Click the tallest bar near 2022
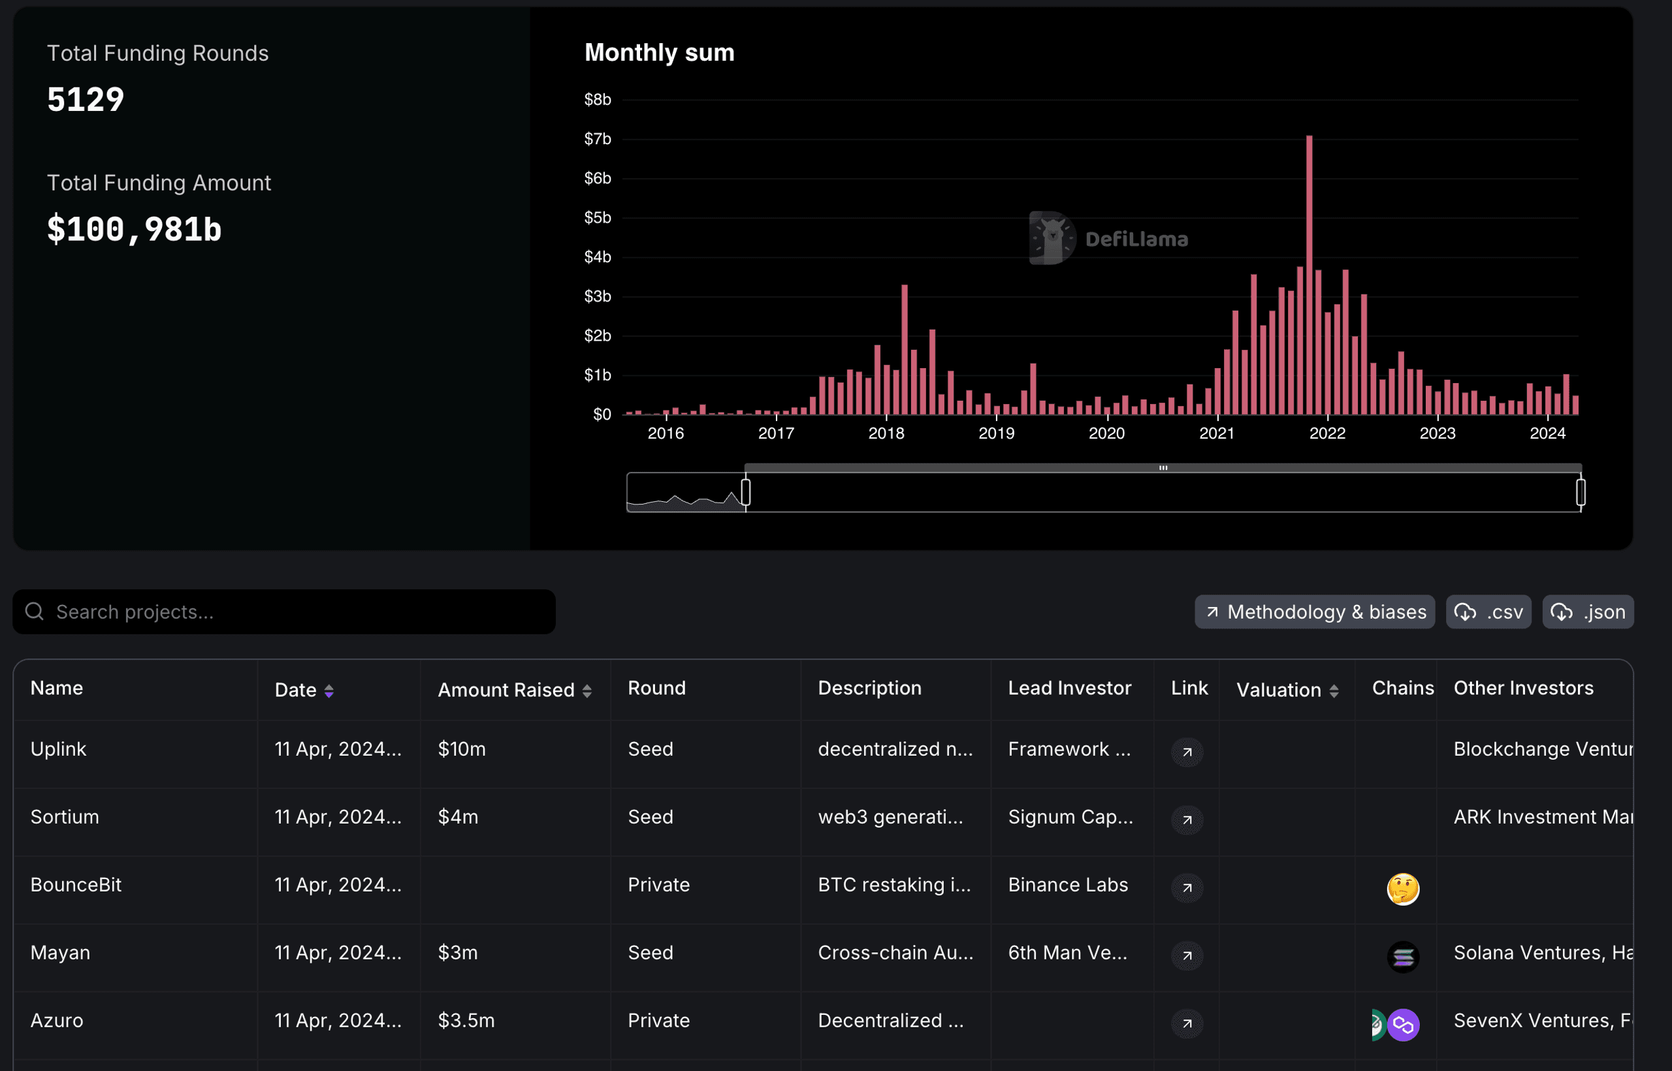Image resolution: width=1672 pixels, height=1071 pixels. click(x=1309, y=275)
